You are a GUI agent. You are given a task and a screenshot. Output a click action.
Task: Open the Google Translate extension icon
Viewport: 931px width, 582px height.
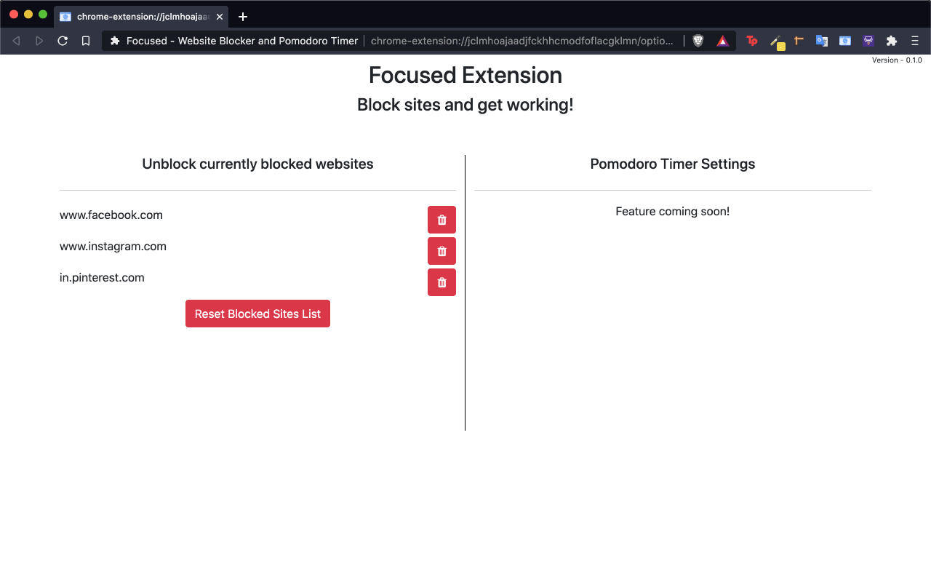822,41
